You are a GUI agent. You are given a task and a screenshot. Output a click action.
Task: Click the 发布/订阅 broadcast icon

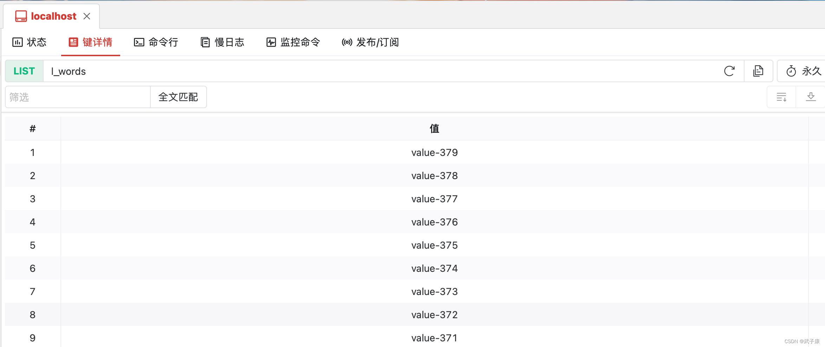pyautogui.click(x=347, y=42)
